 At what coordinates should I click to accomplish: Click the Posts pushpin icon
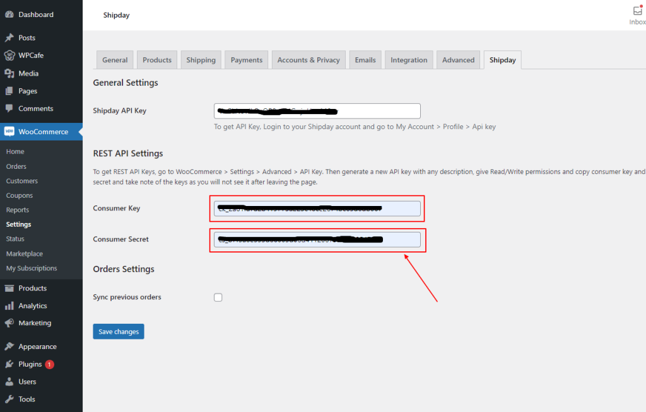[x=9, y=38]
